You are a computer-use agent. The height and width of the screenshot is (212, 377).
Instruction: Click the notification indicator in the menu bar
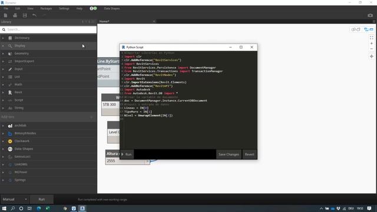tap(93, 8)
